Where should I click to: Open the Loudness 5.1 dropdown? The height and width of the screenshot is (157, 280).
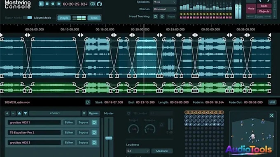pyautogui.click(x=138, y=151)
